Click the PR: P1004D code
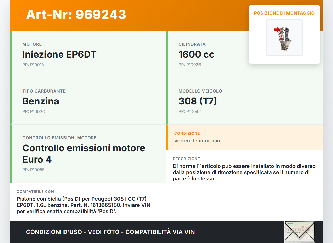Screen dimensions: 333x243 190,111
